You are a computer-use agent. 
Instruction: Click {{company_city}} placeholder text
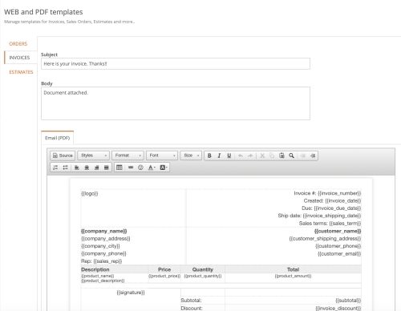click(100, 246)
